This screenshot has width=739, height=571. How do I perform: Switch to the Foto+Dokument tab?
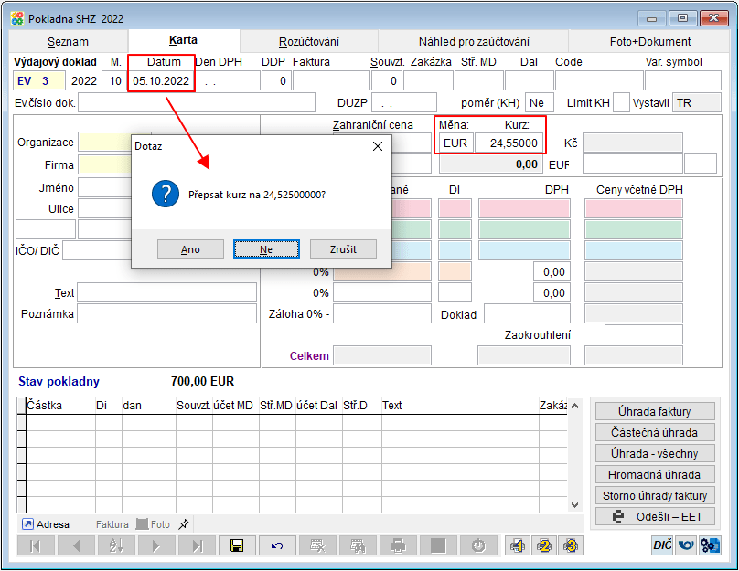coord(650,41)
